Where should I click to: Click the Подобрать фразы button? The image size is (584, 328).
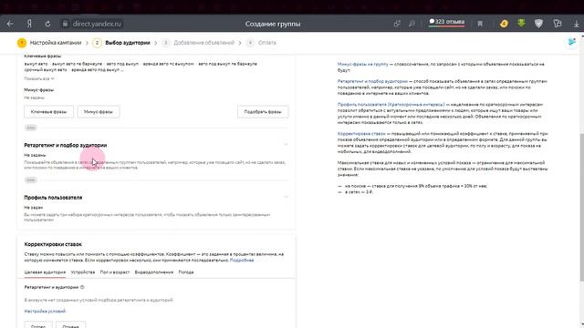pos(263,111)
